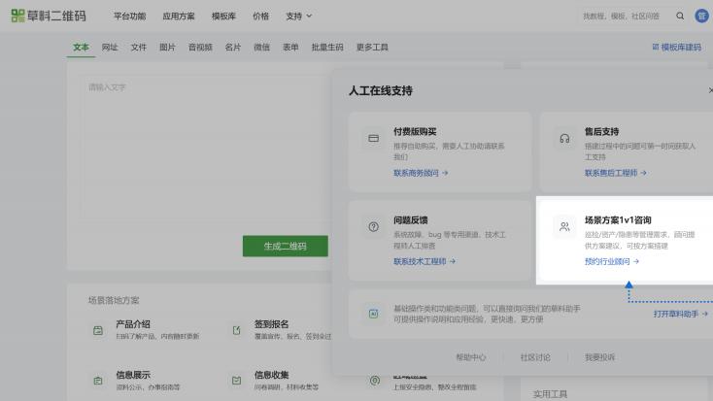Click the 信息展示 title text
This screenshot has width=713, height=401.
(x=133, y=375)
